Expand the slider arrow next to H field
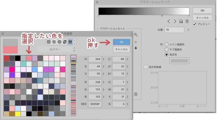217x120 pixels. [103, 59]
